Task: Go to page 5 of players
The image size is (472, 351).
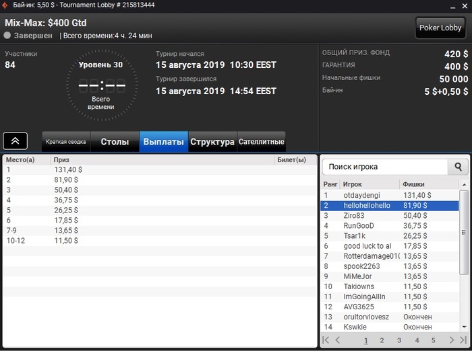Action: click(433, 340)
